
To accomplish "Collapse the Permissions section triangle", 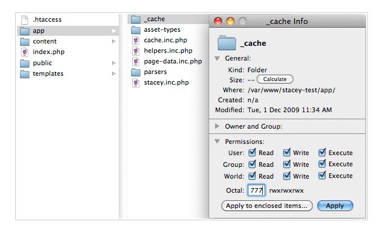I will pyautogui.click(x=217, y=142).
